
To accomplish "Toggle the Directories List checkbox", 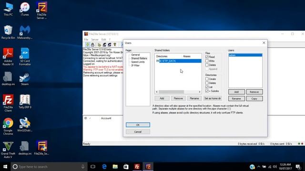I will pos(207,87).
